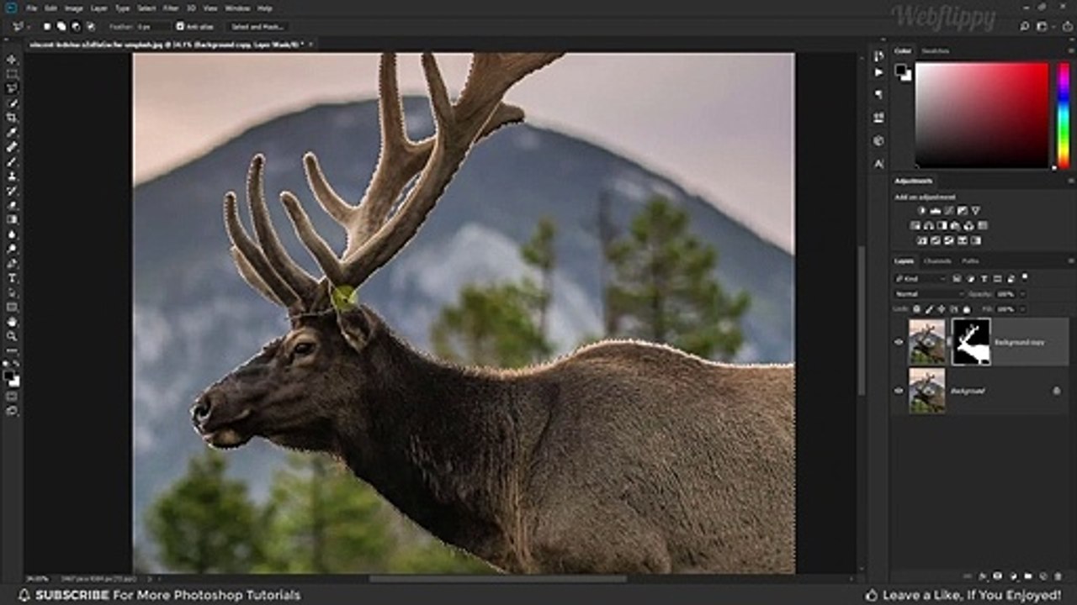This screenshot has width=1077, height=605.
Task: Toggle Quick Mask mode
Action: pos(12,396)
